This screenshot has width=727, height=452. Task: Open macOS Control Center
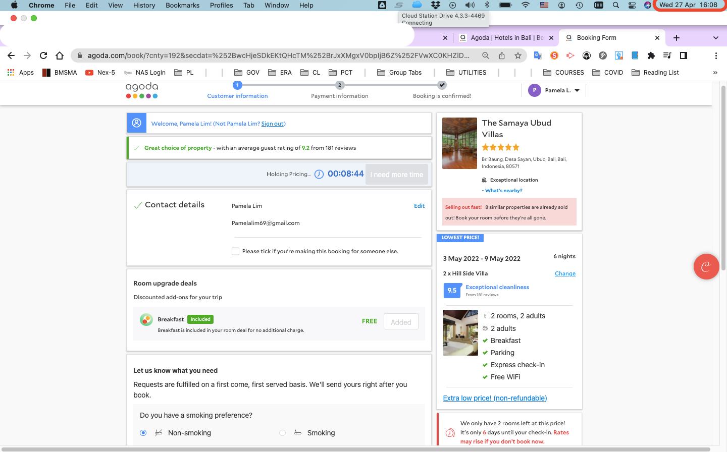pos(632,5)
